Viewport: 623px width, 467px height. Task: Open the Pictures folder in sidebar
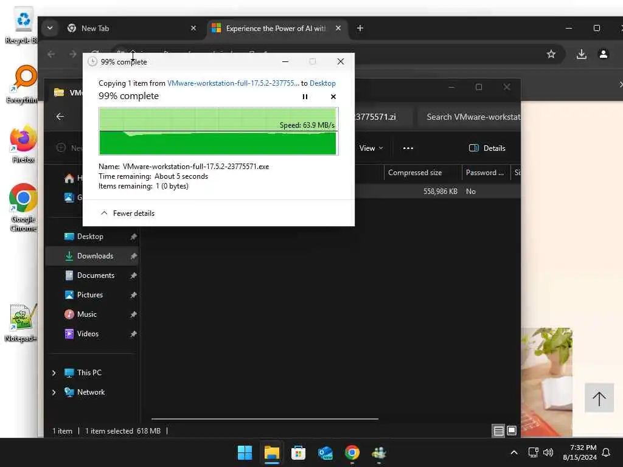(x=90, y=295)
